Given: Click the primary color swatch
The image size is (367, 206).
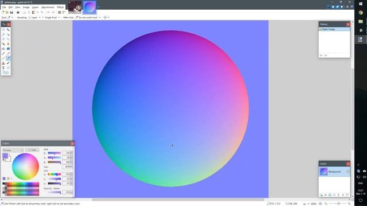Looking at the screenshot, I should pyautogui.click(x=5, y=156).
